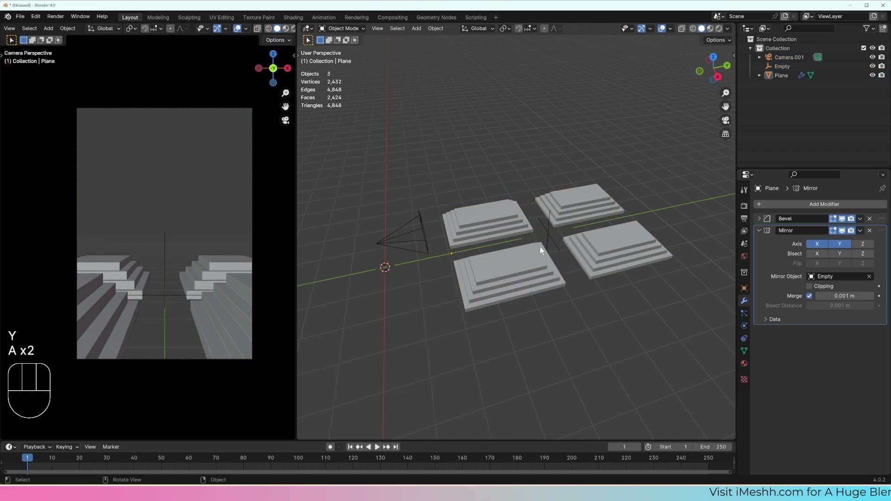Image resolution: width=891 pixels, height=501 pixels.
Task: Open the Collection properties tab
Action: click(x=744, y=272)
